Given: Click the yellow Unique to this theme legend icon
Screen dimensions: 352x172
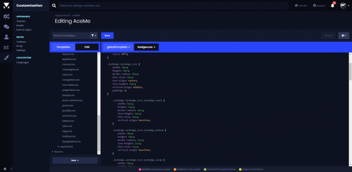Looking at the screenshot, I should pyautogui.click(x=240, y=169).
